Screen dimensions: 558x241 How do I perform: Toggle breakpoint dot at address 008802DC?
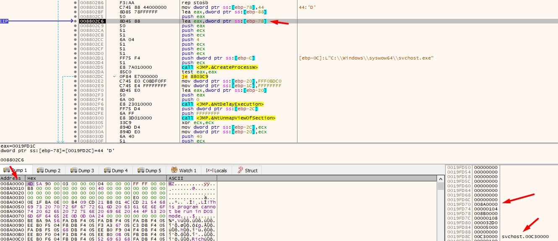(76, 76)
